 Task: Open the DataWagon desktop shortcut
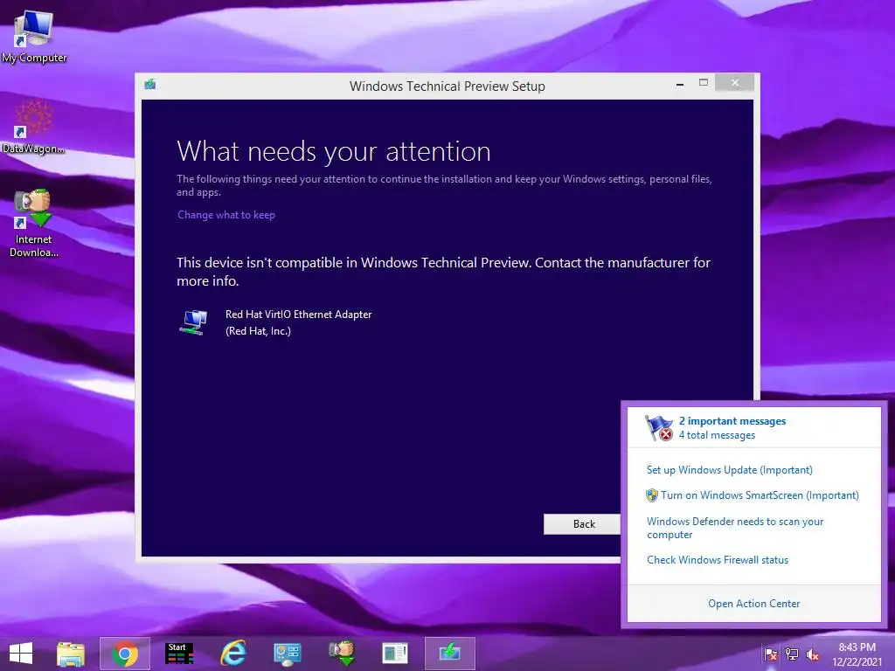click(x=34, y=127)
